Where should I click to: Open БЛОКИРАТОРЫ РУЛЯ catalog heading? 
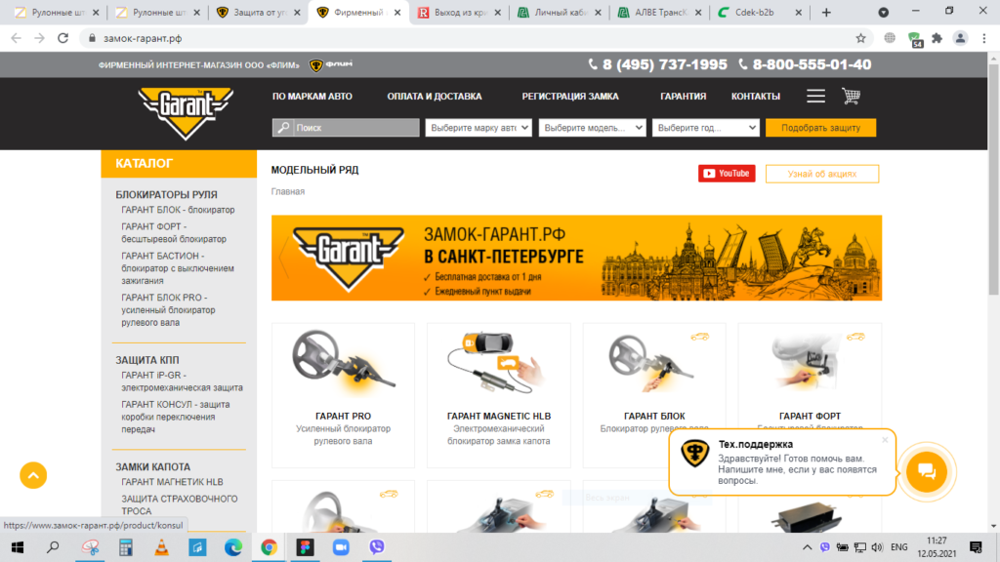coord(166,194)
